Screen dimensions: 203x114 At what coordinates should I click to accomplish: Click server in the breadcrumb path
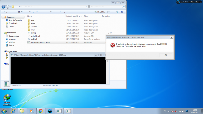pyautogui.click(x=27, y=7)
